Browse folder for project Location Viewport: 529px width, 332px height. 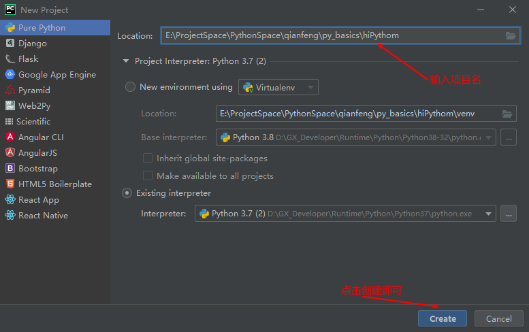coord(511,36)
